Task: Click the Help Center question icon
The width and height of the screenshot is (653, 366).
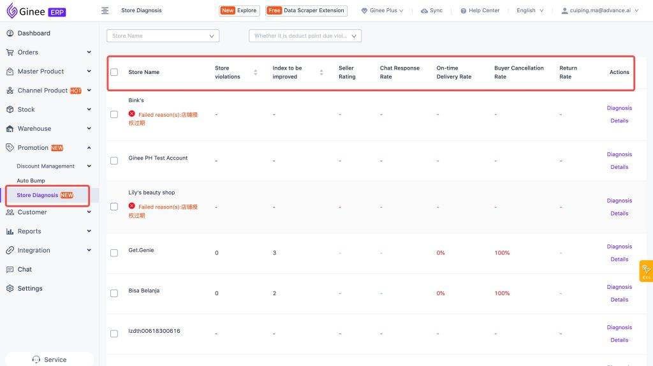Action: [464, 11]
